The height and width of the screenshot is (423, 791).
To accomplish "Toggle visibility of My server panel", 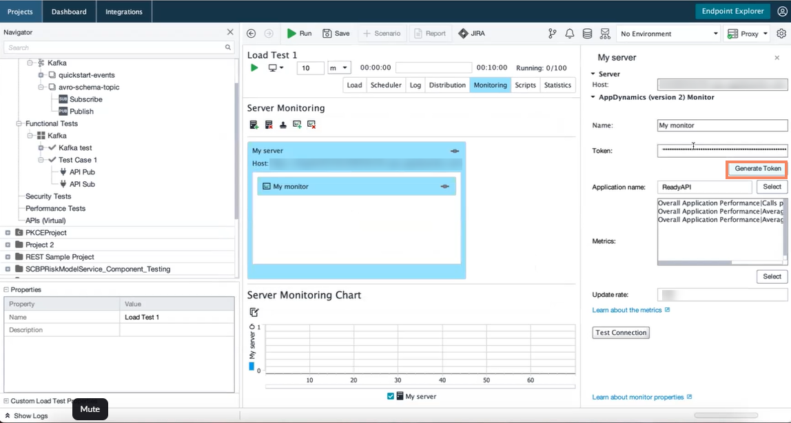I will pyautogui.click(x=454, y=150).
